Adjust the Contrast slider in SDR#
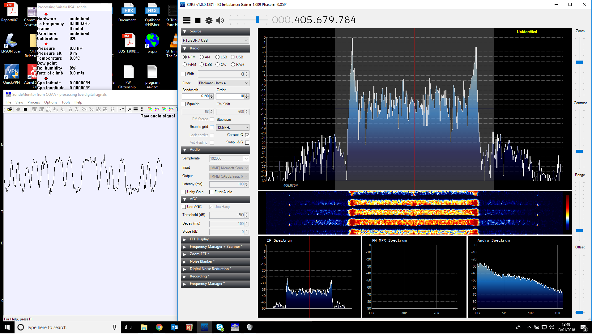 [579, 151]
